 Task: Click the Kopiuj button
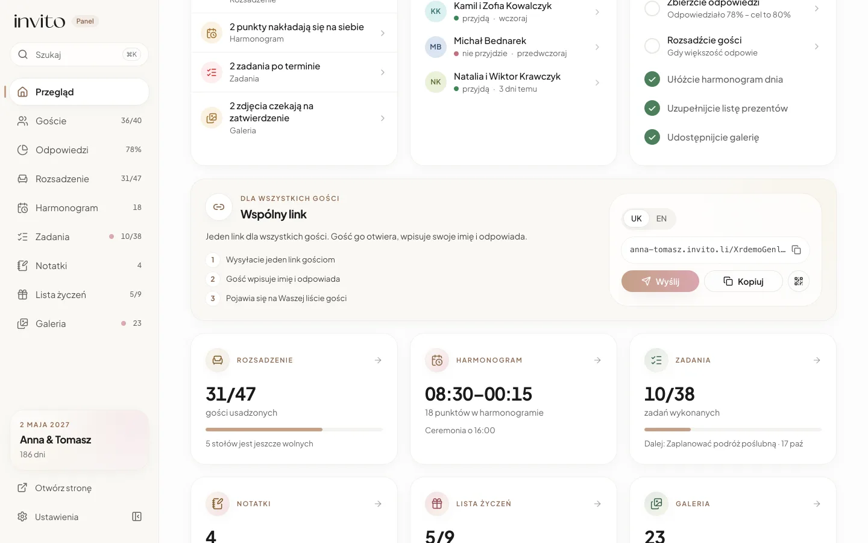click(743, 281)
